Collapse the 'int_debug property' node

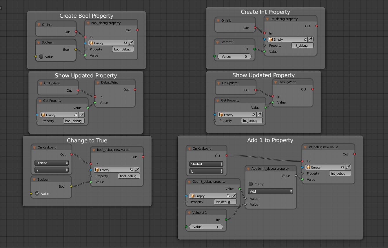tap(267, 19)
